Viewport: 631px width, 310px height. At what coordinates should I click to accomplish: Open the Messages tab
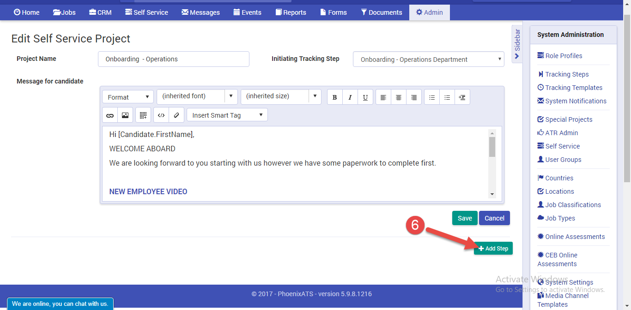(x=200, y=12)
